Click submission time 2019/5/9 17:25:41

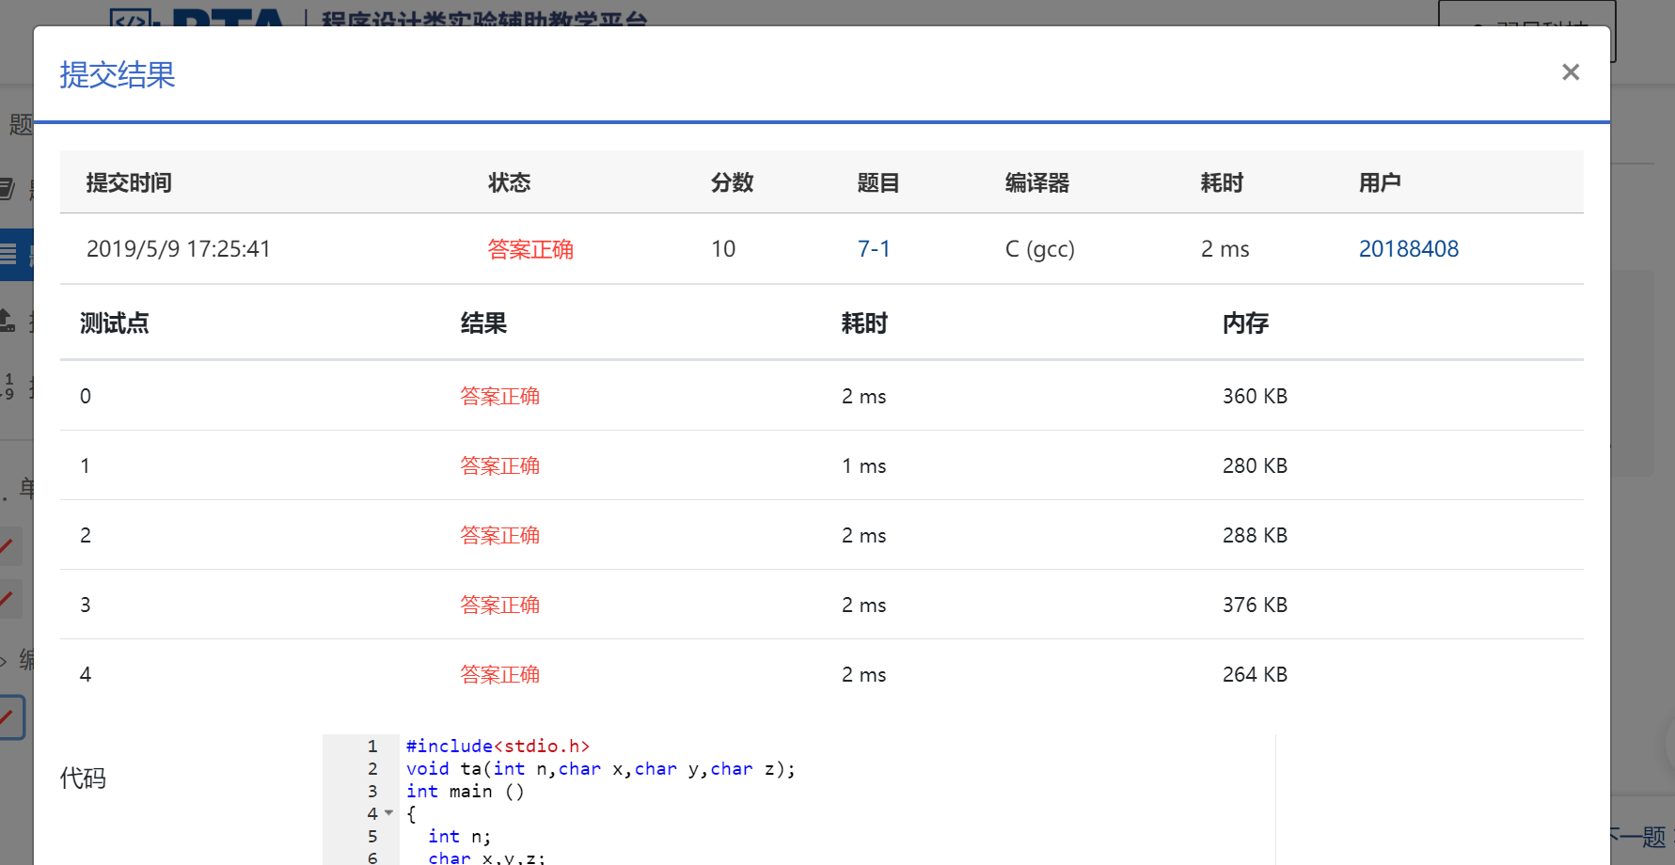179,249
